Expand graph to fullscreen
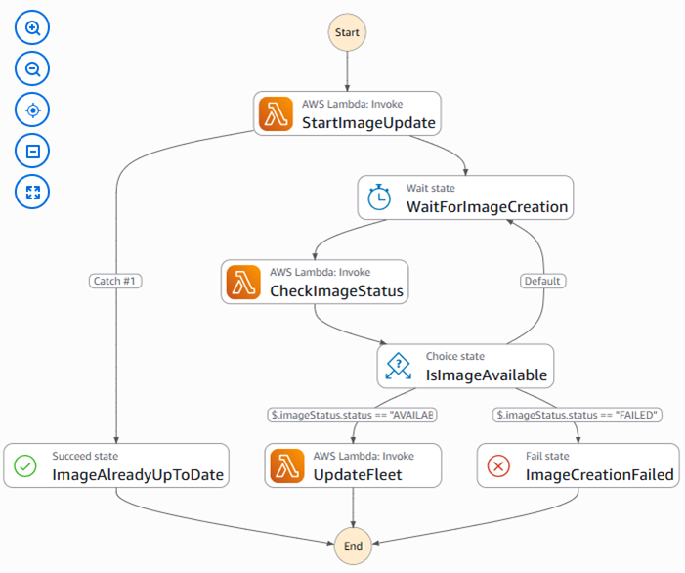 (x=32, y=192)
